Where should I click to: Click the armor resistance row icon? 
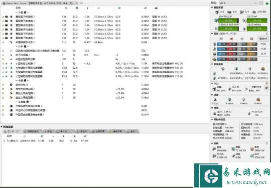[x=214, y=49]
